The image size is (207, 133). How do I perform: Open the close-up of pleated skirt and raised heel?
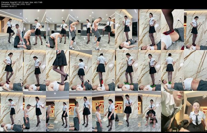click(x=57, y=70)
